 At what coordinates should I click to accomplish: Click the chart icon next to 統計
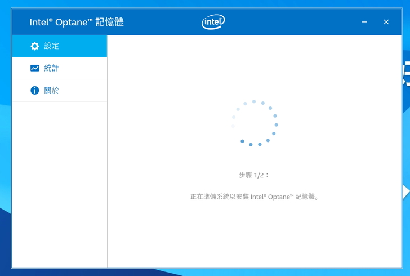pos(34,68)
